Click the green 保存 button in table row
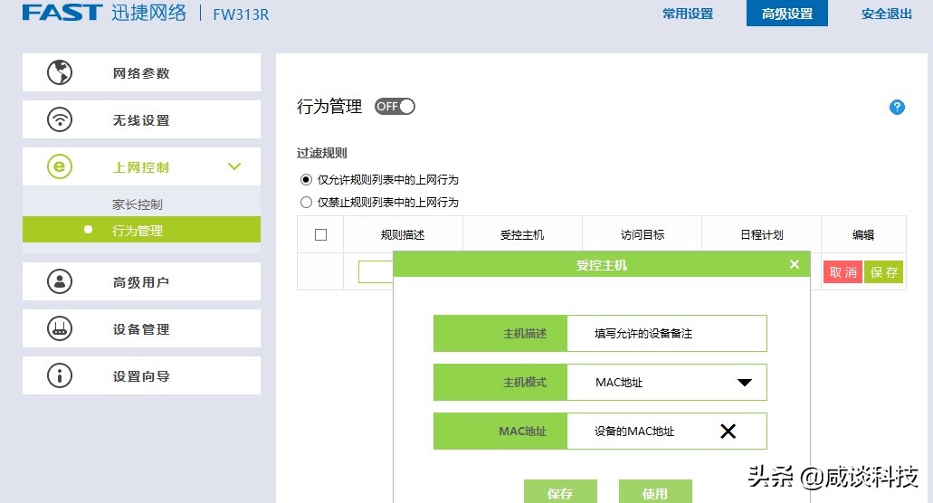 [883, 271]
